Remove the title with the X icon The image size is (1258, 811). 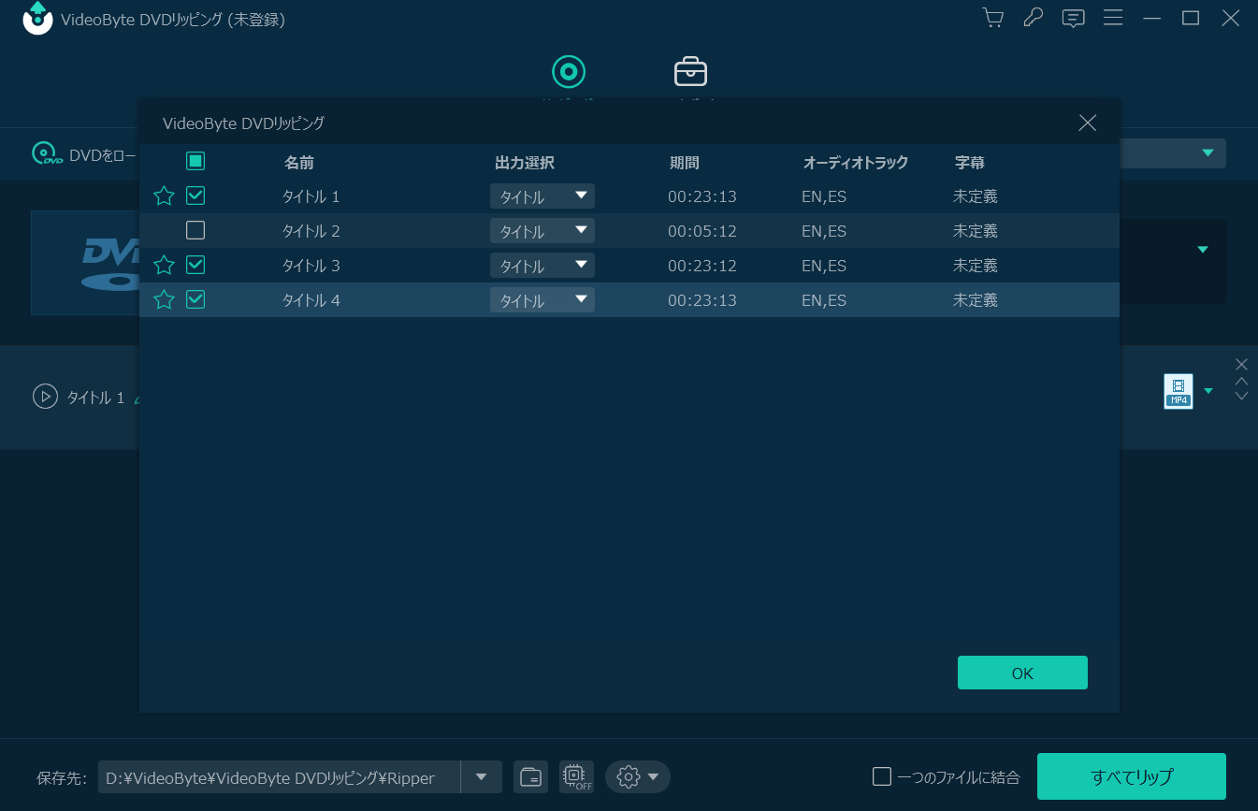pos(1241,364)
